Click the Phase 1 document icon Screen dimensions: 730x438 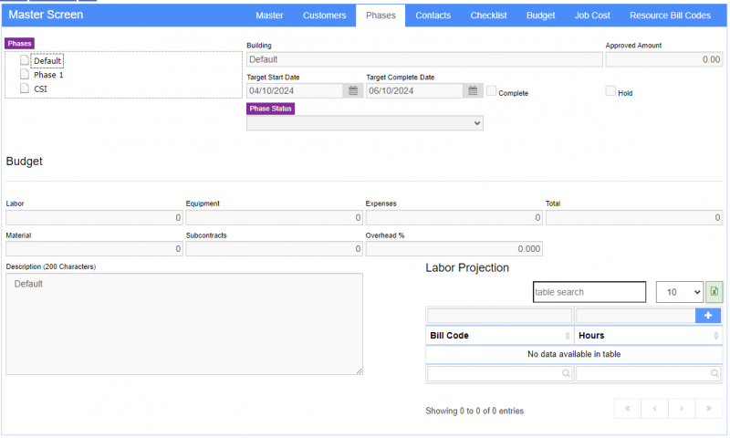25,75
